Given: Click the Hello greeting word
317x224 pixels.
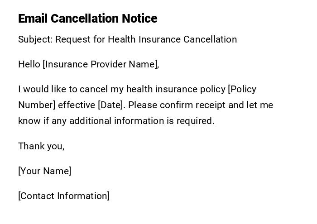Looking at the screenshot, I should coord(29,64).
